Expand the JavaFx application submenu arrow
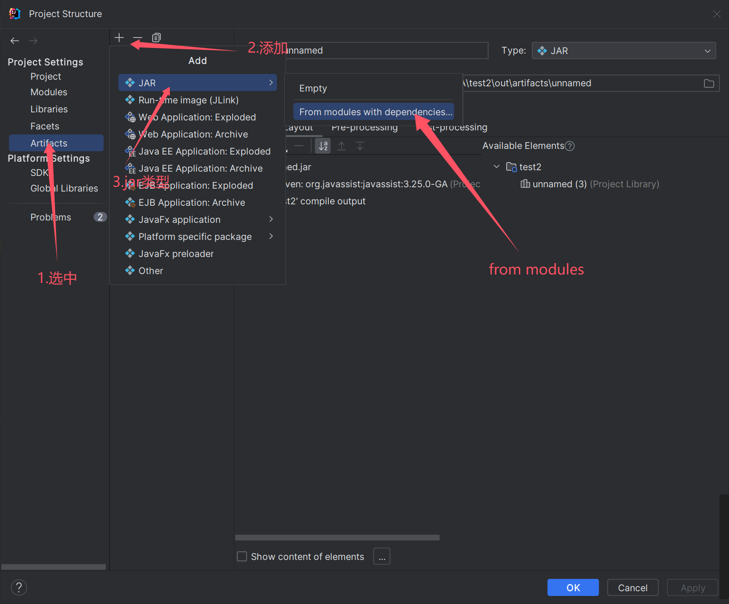This screenshot has width=729, height=604. click(271, 219)
